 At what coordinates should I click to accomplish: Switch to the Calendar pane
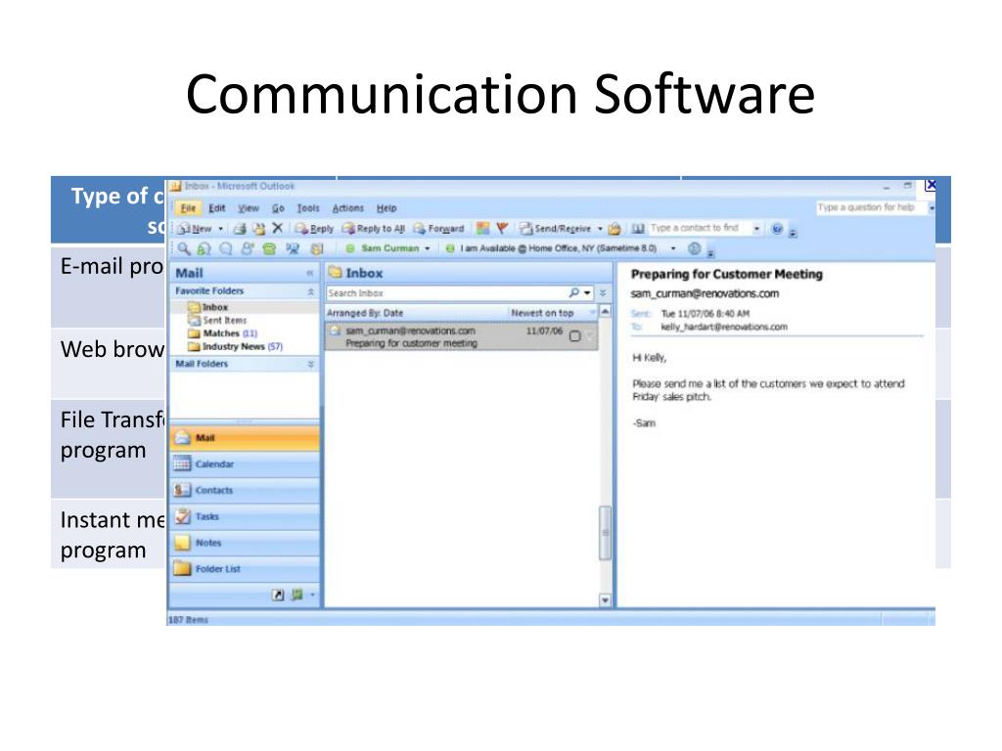(245, 464)
